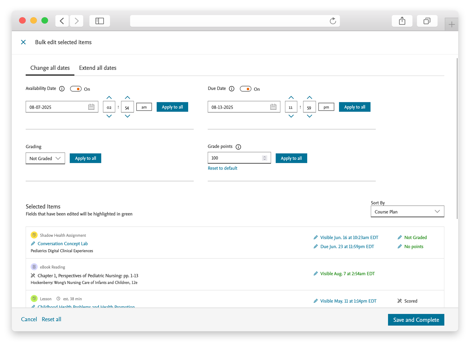The height and width of the screenshot is (354, 470).
Task: Click Reset to default link
Action: point(222,168)
